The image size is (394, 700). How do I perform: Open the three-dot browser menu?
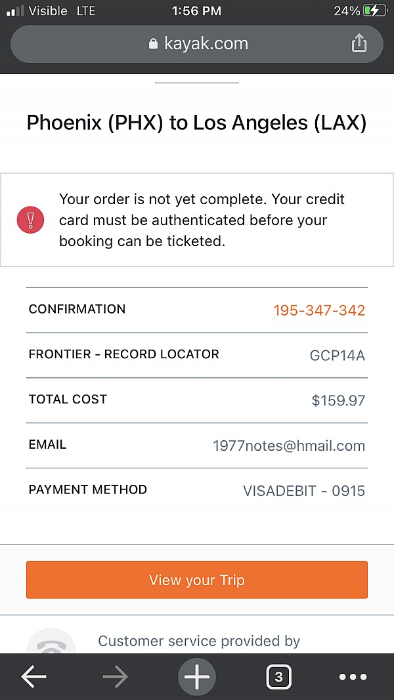point(353,677)
